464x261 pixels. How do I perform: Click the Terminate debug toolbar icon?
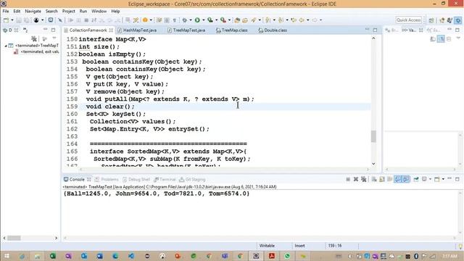(86, 20)
